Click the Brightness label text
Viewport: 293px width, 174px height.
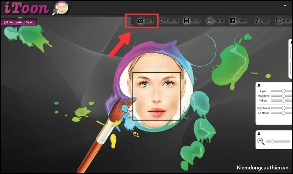[x=263, y=108]
